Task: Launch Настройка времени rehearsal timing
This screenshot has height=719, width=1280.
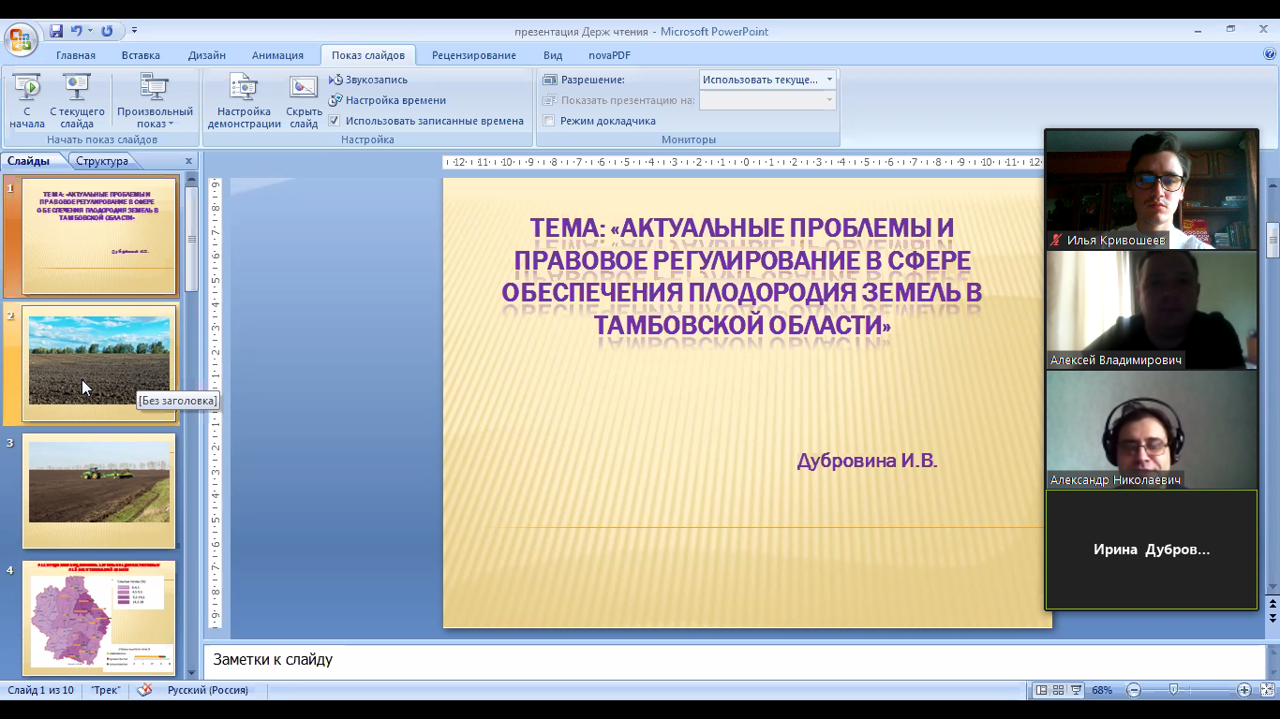Action: click(387, 100)
